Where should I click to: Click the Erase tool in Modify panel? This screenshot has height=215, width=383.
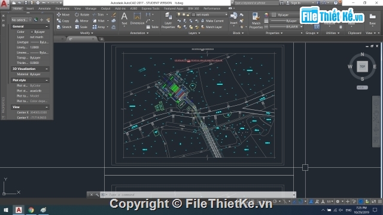(x=114, y=14)
